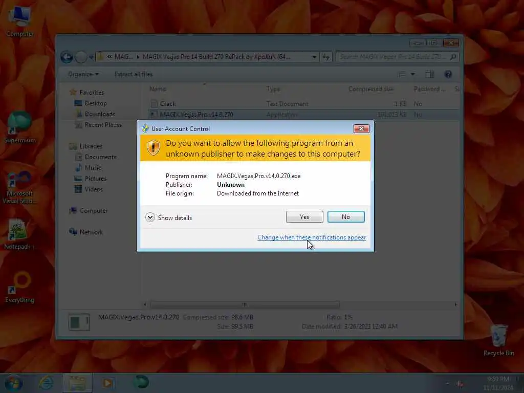Go back in Explorer window
Image resolution: width=524 pixels, height=393 pixels.
[67, 57]
